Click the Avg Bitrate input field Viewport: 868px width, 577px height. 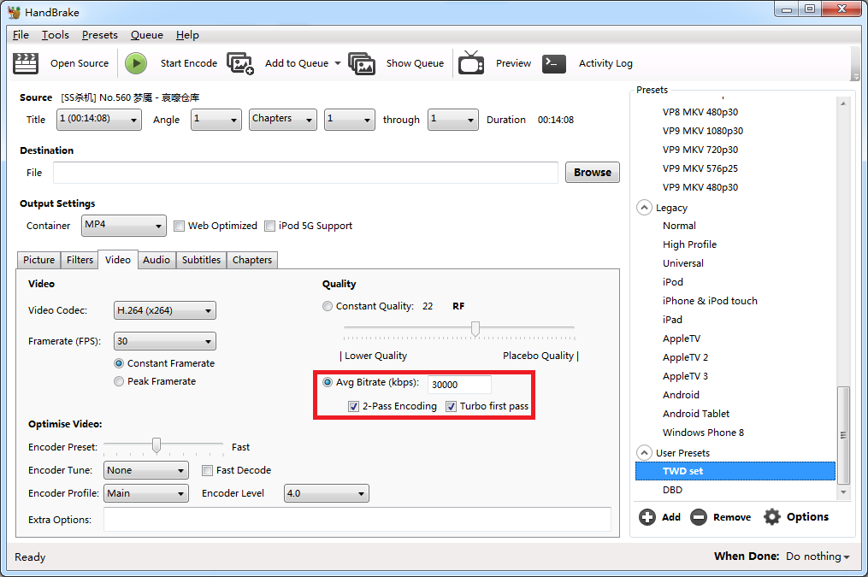pyautogui.click(x=459, y=385)
